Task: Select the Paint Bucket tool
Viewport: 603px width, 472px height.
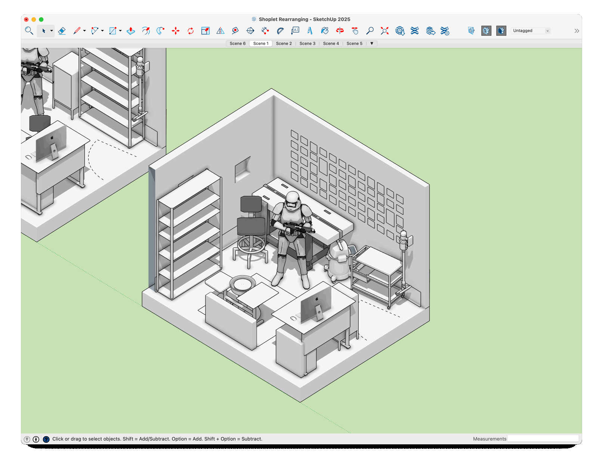Action: (x=325, y=31)
